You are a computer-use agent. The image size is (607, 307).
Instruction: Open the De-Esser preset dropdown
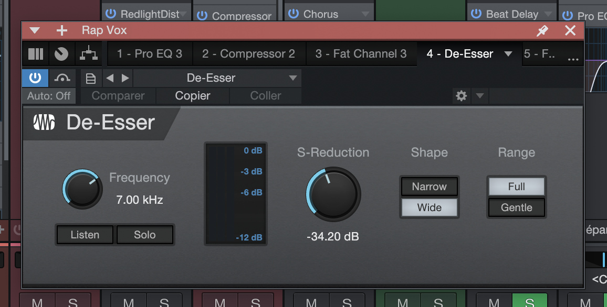(x=217, y=78)
